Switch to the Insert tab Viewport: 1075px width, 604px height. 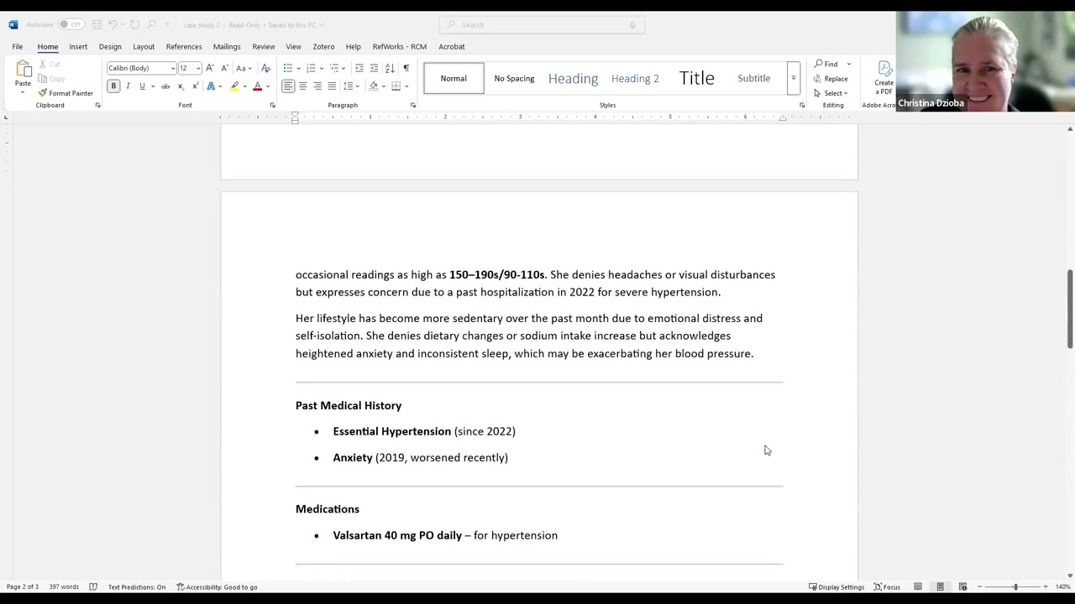pyautogui.click(x=78, y=46)
